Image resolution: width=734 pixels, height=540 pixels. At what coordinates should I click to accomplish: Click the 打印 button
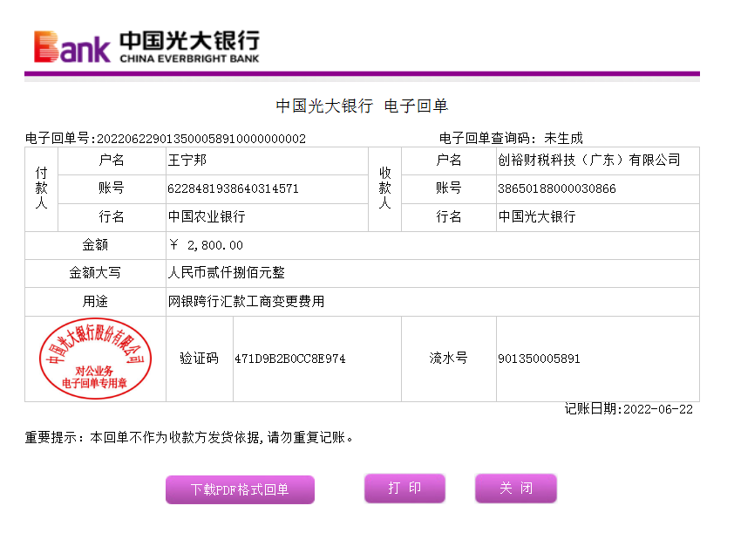point(404,488)
